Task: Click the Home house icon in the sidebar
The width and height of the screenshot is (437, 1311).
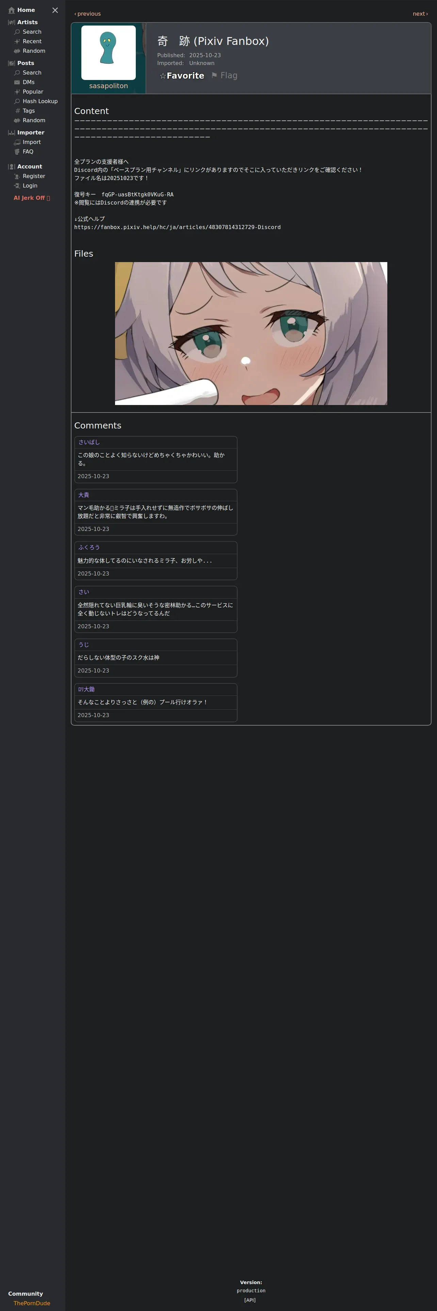Action: click(x=12, y=10)
